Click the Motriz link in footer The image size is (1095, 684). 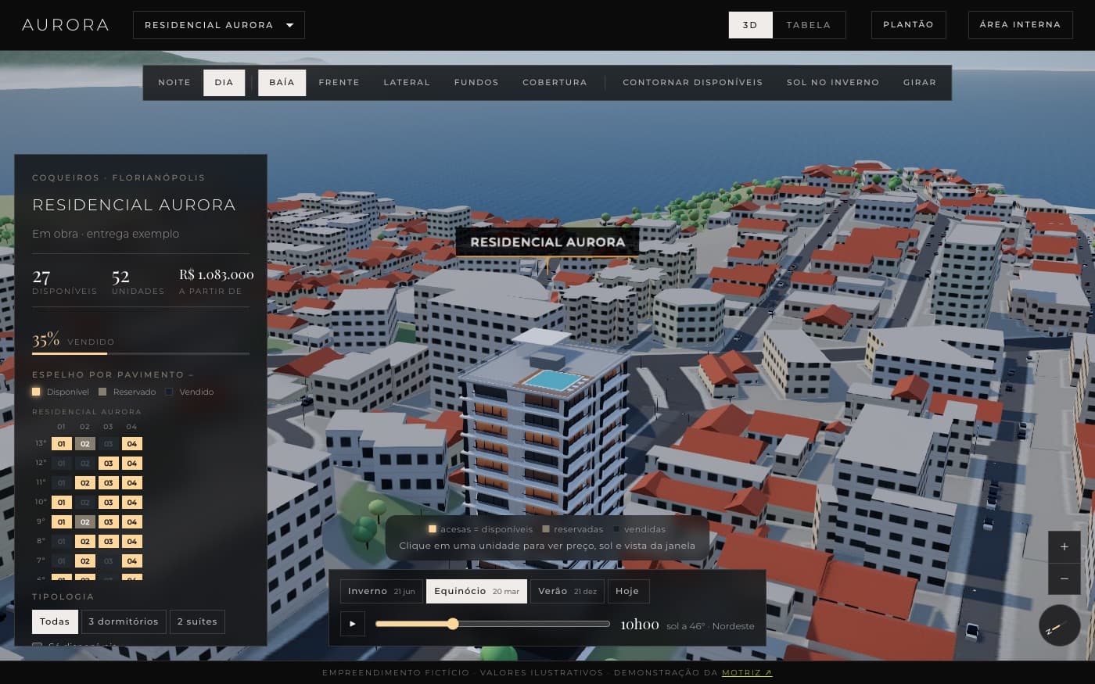click(x=747, y=672)
